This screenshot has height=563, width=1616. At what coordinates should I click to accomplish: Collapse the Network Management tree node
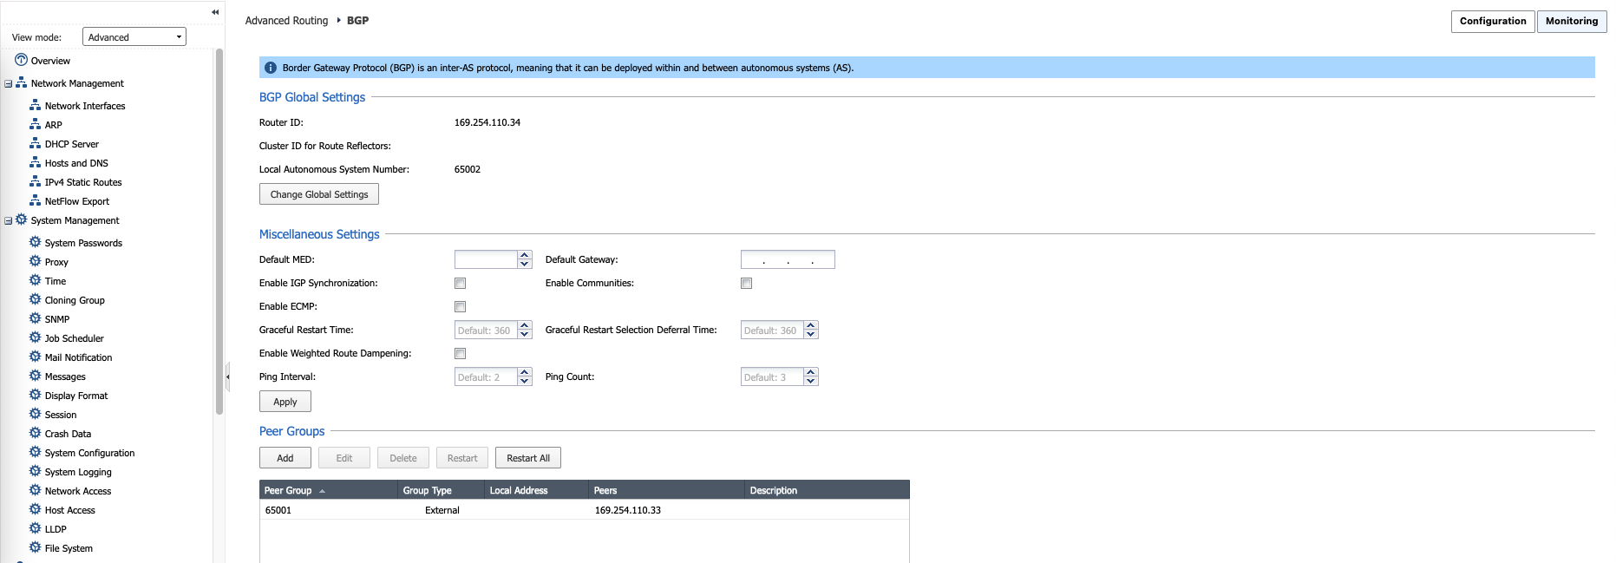tap(9, 84)
